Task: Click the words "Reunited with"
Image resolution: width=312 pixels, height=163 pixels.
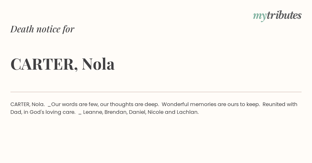Action: coord(280,104)
